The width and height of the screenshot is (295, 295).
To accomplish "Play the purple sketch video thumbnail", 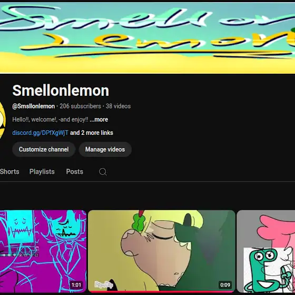I will click(43, 251).
